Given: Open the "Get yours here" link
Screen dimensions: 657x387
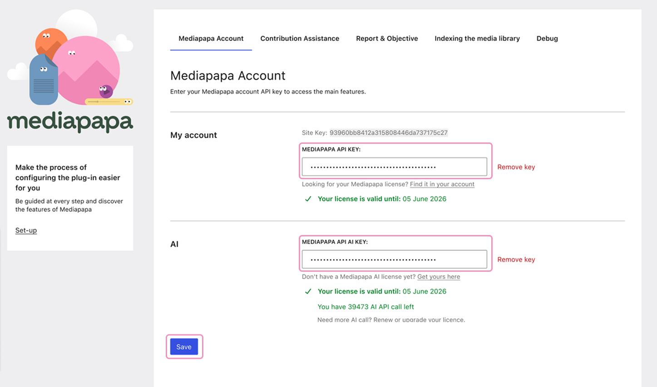Looking at the screenshot, I should [438, 277].
